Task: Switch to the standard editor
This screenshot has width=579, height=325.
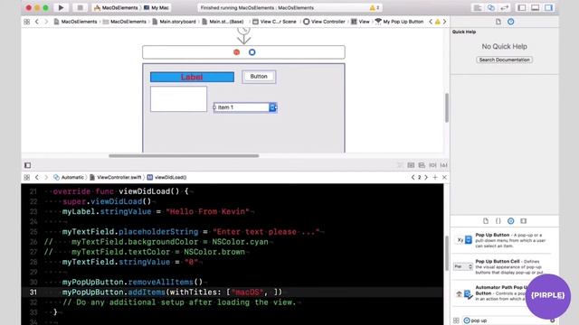Action: click(478, 8)
